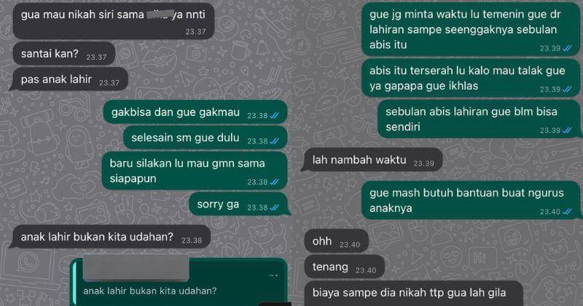583x306 pixels.
Task: Click the gray redacted sender name in reply
Action: click(x=136, y=267)
